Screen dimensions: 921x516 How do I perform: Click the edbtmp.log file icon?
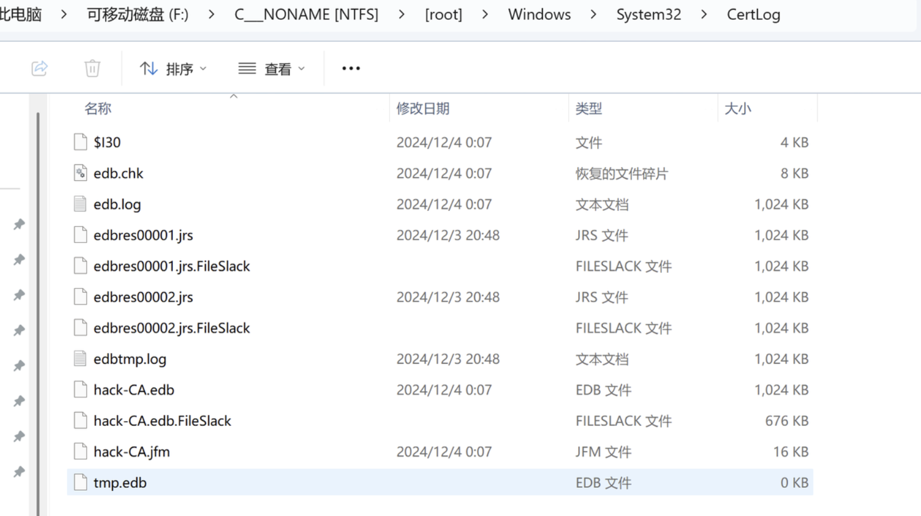coord(80,359)
